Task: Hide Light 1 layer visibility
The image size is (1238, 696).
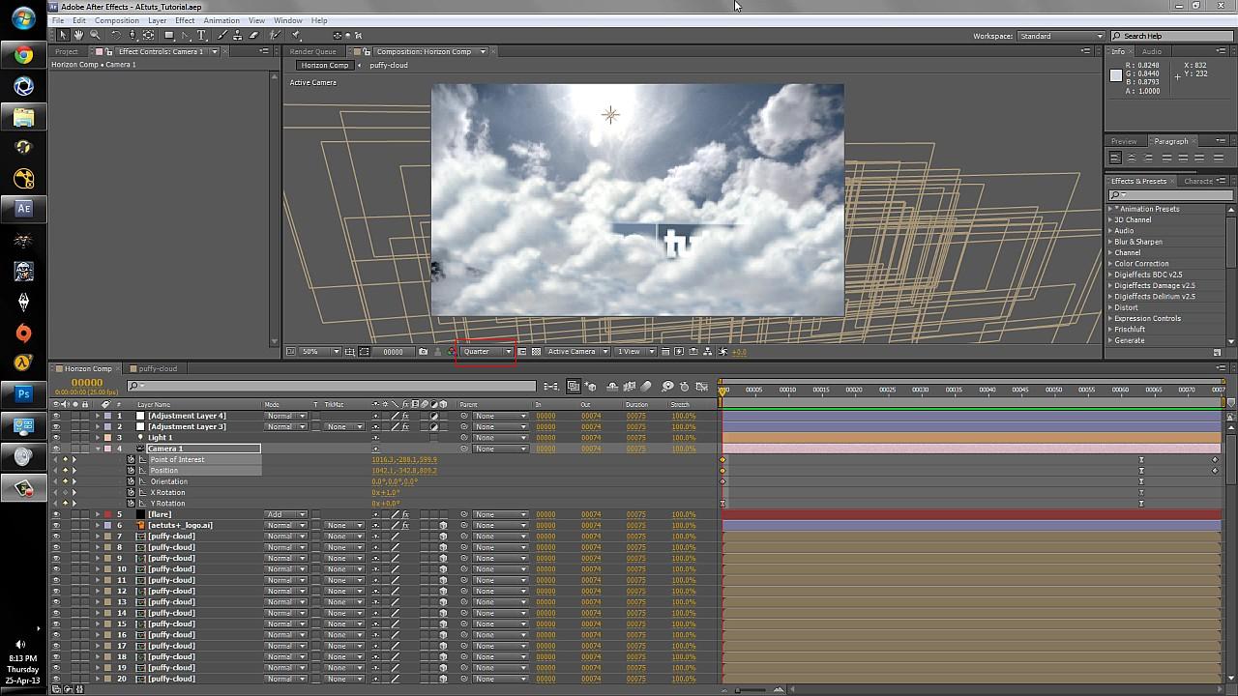Action: 55,438
